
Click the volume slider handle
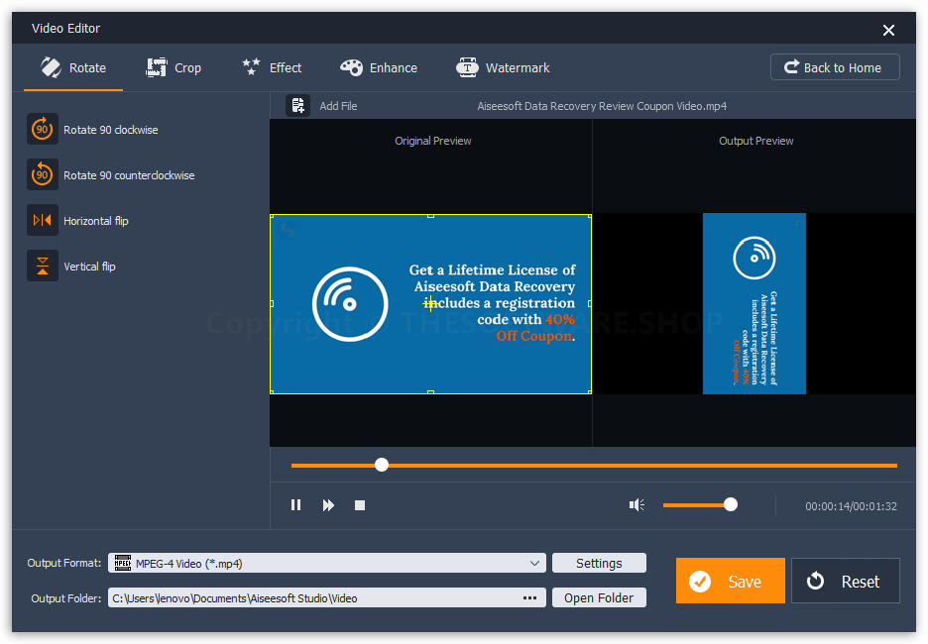click(x=731, y=504)
